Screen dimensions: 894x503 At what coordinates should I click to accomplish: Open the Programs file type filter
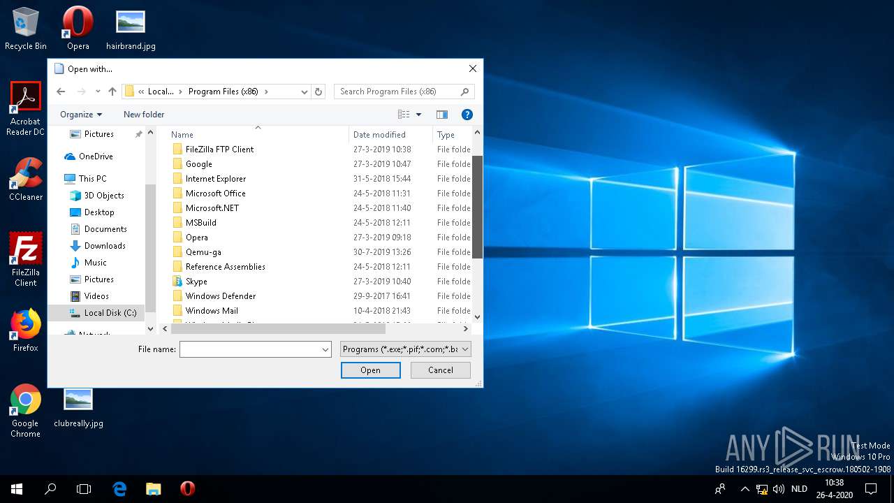pos(406,349)
